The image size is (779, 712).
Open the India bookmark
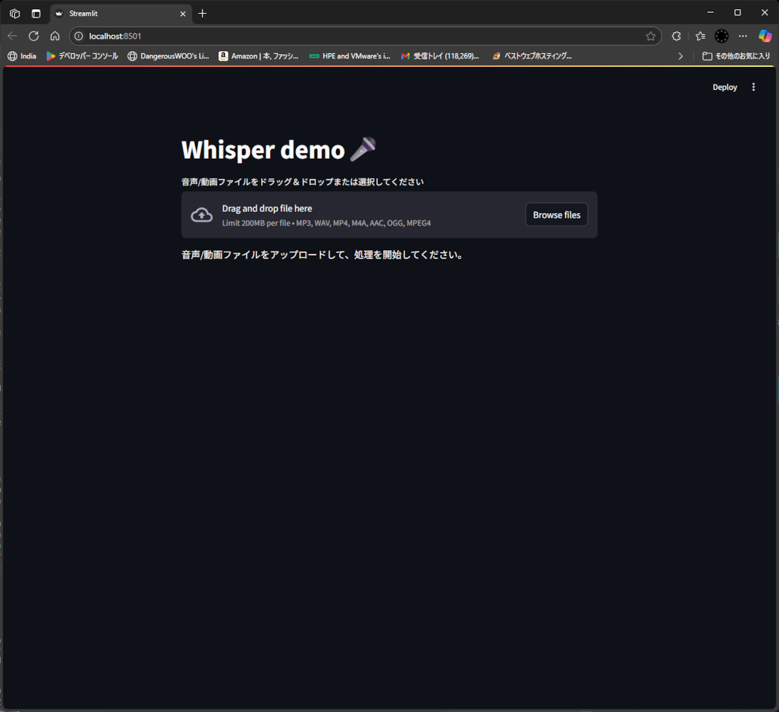point(22,56)
